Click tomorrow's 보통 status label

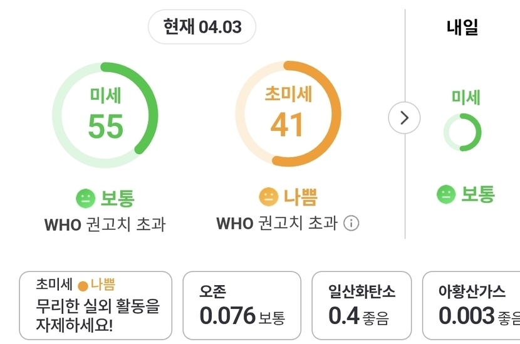coord(478,194)
